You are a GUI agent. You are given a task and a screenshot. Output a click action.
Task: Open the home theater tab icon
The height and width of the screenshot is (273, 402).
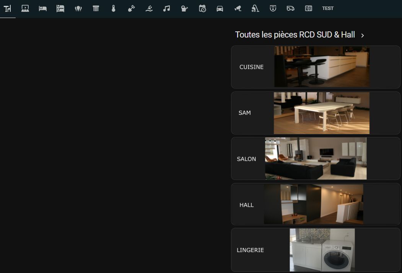[25, 8]
